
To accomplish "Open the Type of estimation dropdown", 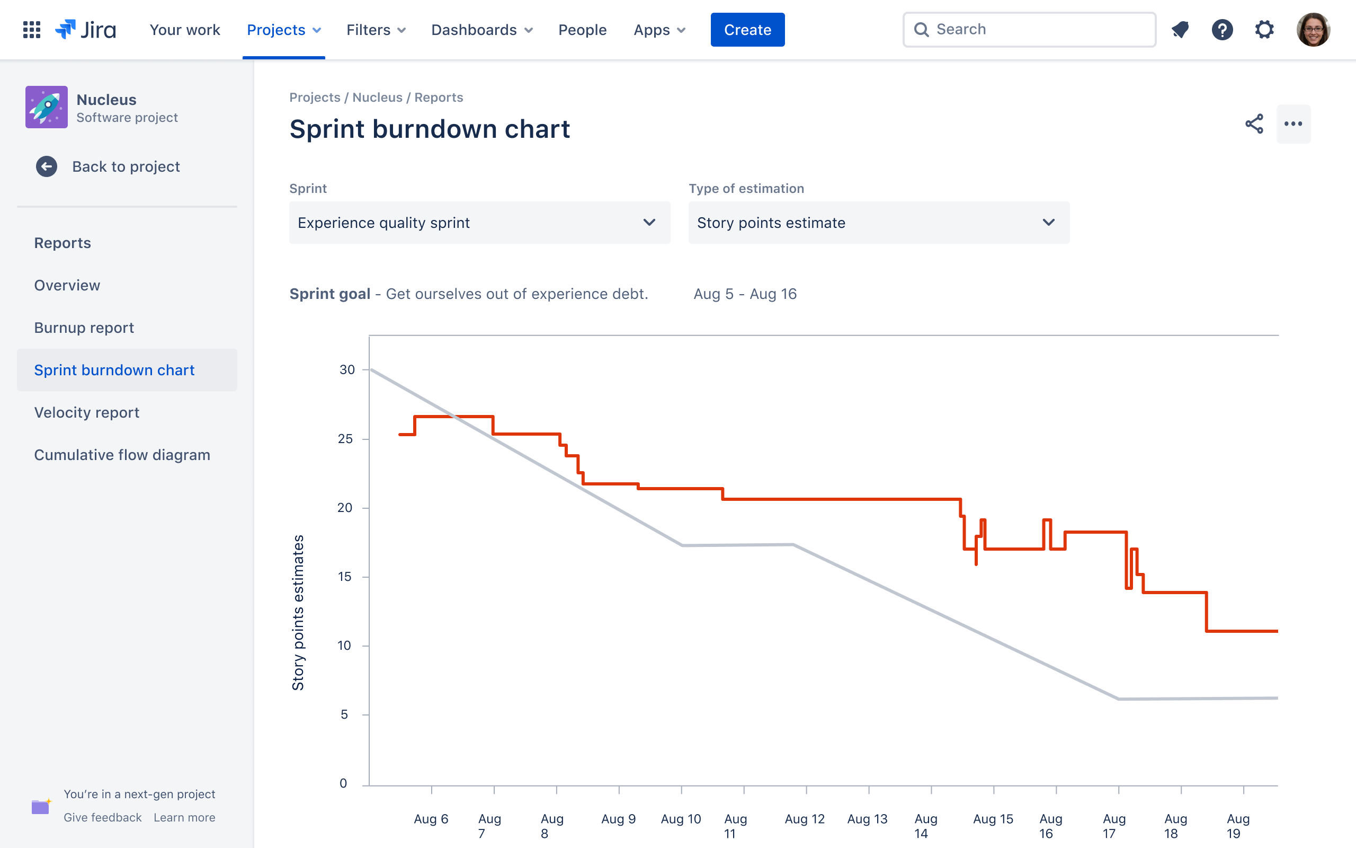I will click(878, 223).
